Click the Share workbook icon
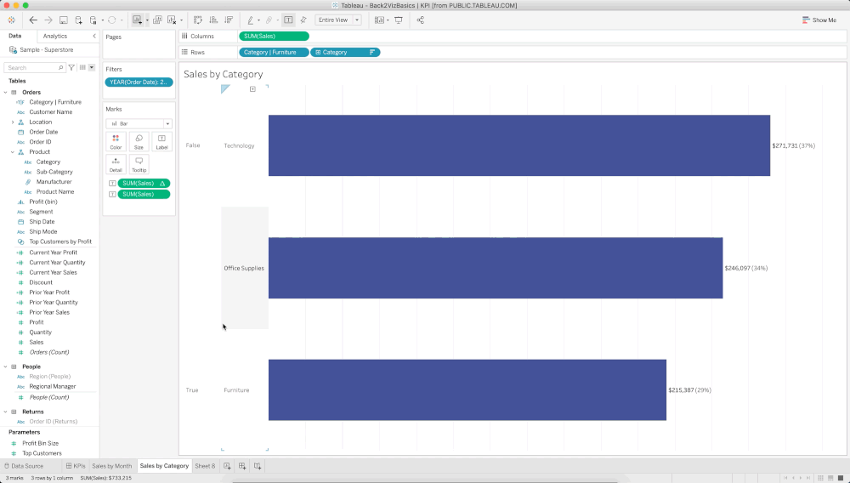850x483 pixels. pyautogui.click(x=420, y=20)
